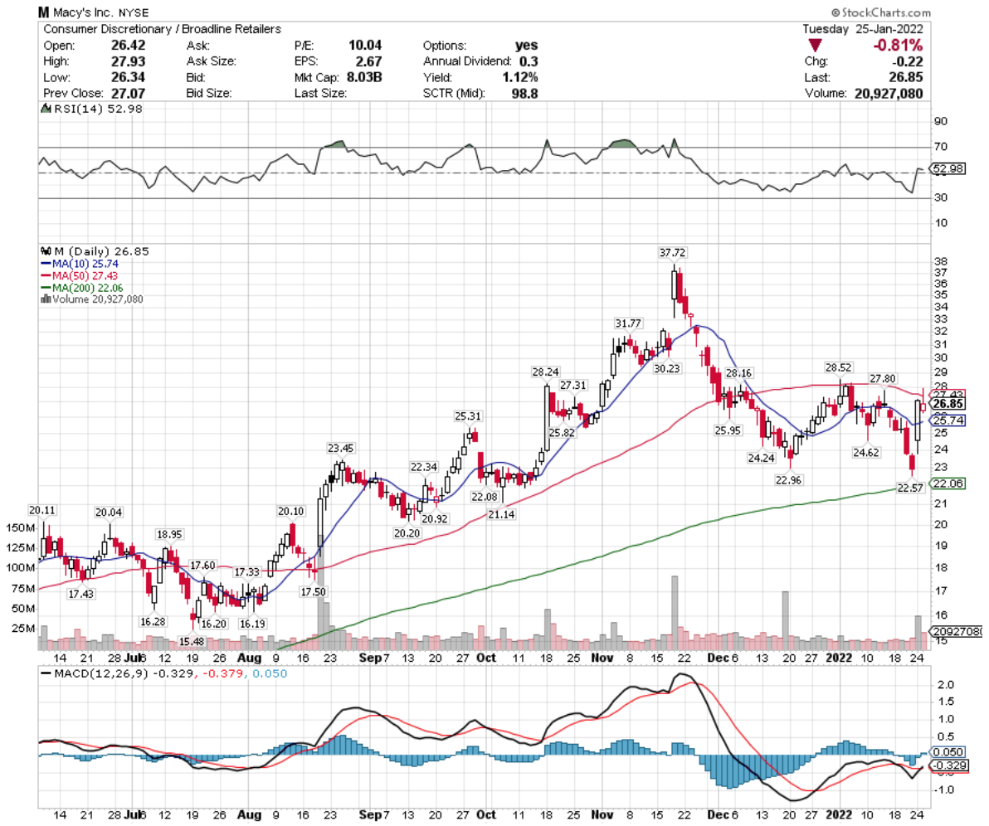989x826 pixels.
Task: Click the Volume value in the header
Action: [889, 94]
